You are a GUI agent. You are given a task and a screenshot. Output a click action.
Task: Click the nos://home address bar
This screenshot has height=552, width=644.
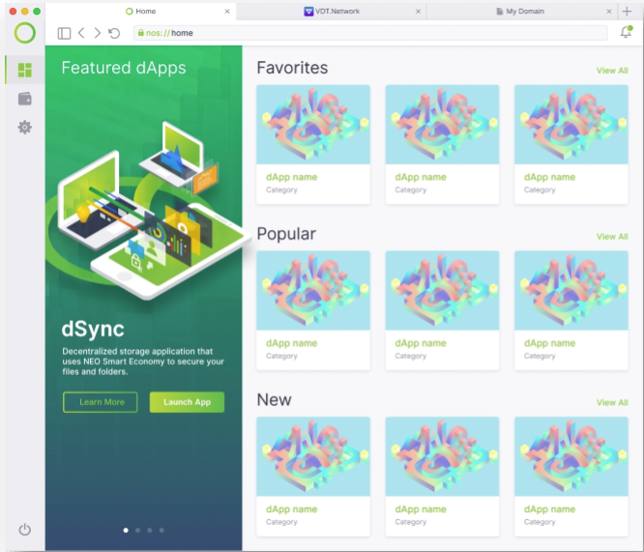tap(370, 33)
